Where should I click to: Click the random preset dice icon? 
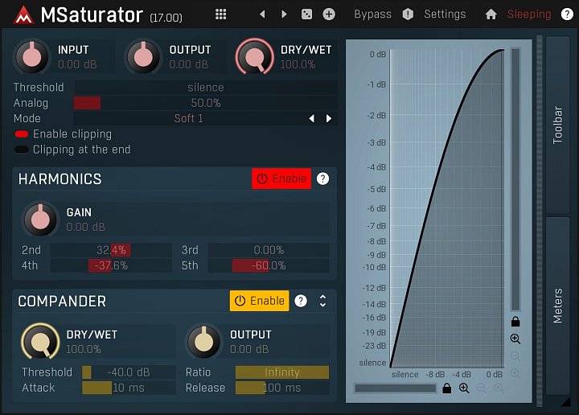point(306,14)
